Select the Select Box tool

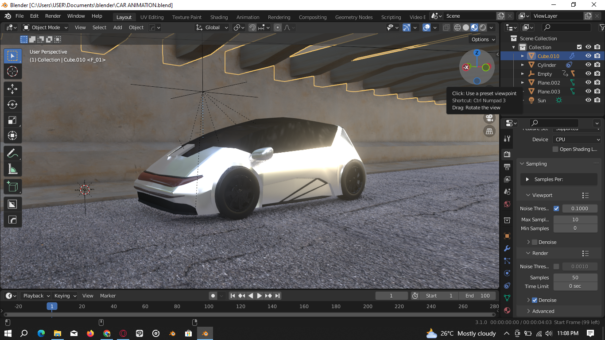12,56
